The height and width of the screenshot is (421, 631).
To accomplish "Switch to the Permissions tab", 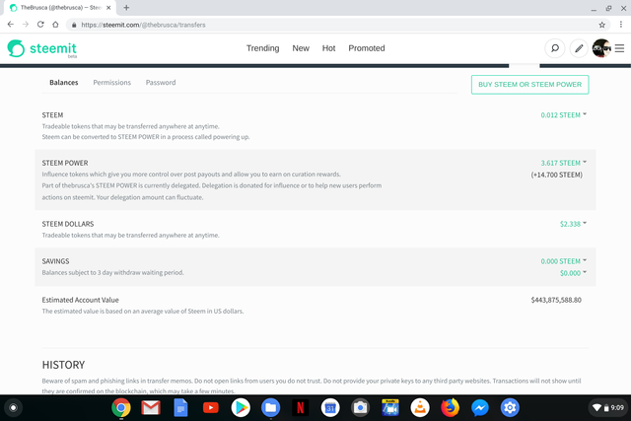I will coord(111,83).
